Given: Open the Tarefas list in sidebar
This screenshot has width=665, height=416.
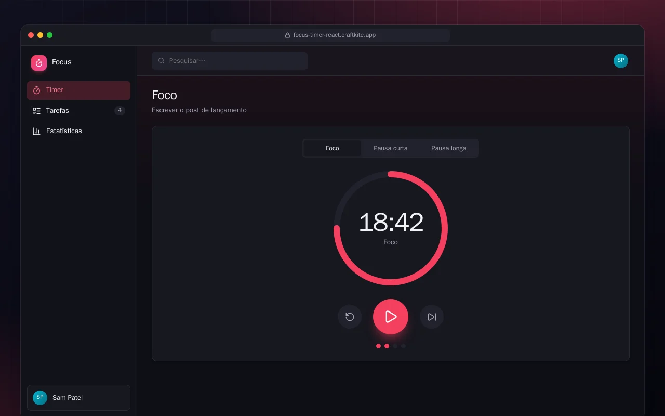Looking at the screenshot, I should [x=78, y=111].
